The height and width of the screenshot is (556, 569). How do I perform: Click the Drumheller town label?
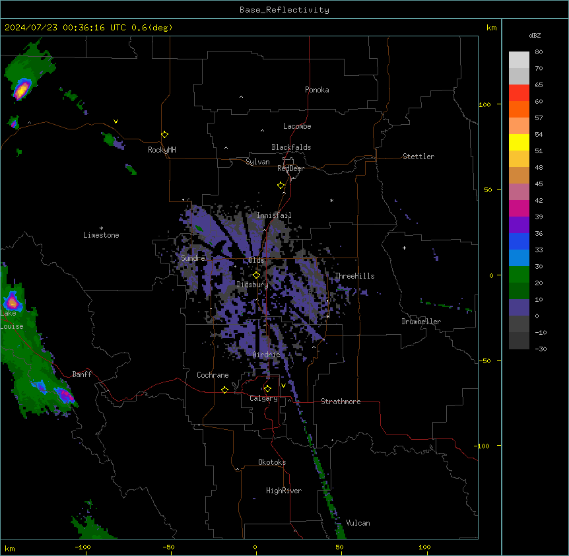pos(421,322)
